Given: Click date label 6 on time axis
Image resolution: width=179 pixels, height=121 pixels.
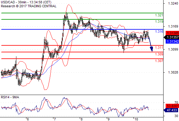Looking at the screenshot, I should pyautogui.click(x=28, y=119).
